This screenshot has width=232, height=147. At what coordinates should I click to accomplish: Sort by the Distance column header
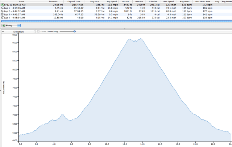[53, 1]
